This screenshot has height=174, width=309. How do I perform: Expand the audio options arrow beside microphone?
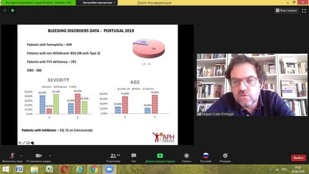21,156
